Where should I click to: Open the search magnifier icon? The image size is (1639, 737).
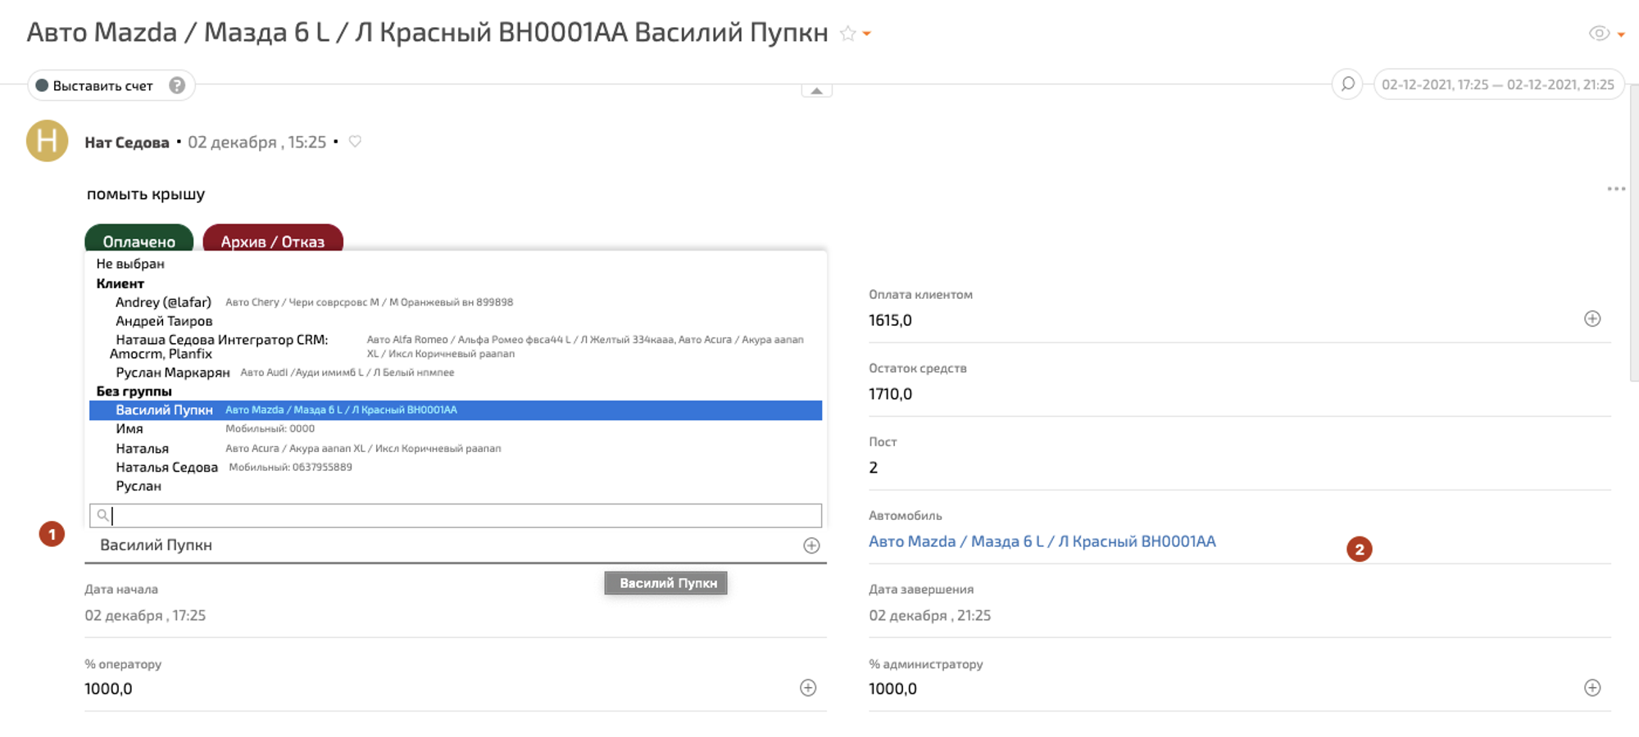click(x=1347, y=84)
